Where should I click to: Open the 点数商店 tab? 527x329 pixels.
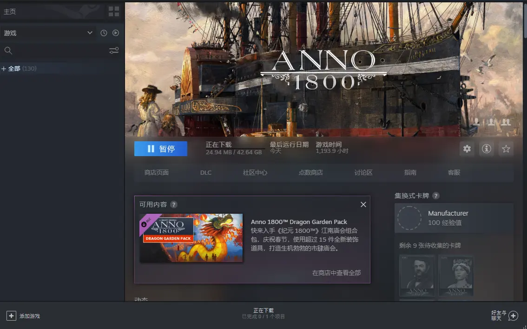[x=310, y=172]
